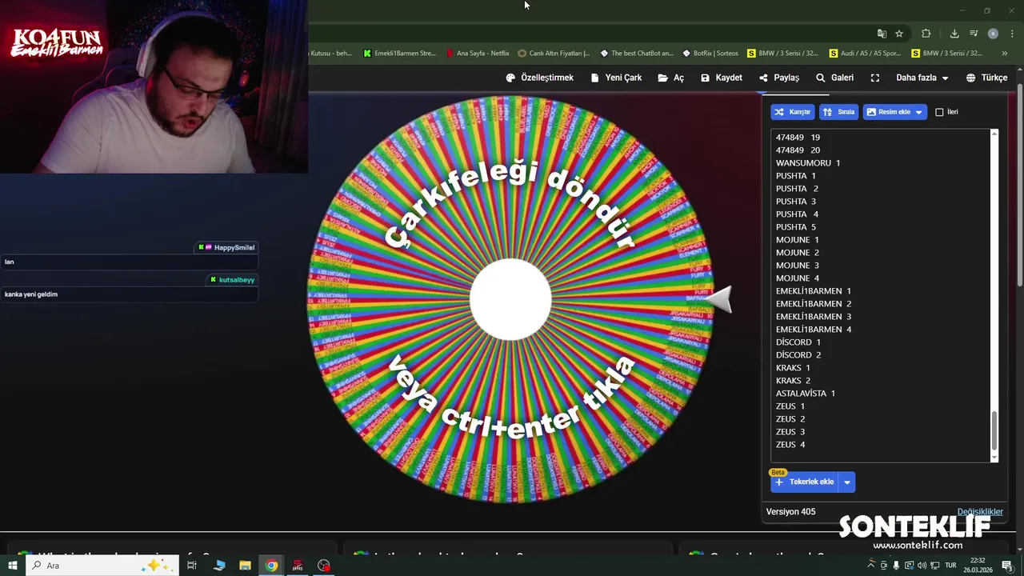The image size is (1024, 576).
Task: Sort entries with the Sırala button
Action: [838, 112]
